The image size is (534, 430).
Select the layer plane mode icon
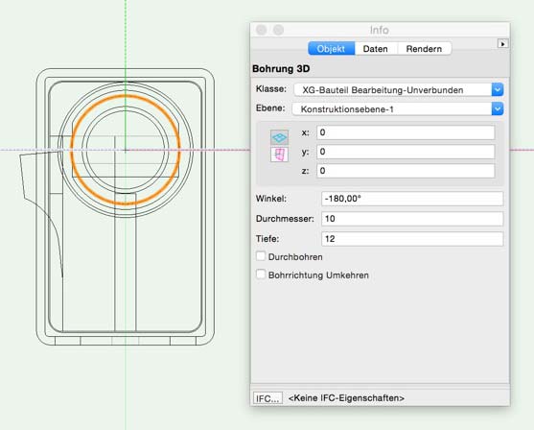pos(279,137)
